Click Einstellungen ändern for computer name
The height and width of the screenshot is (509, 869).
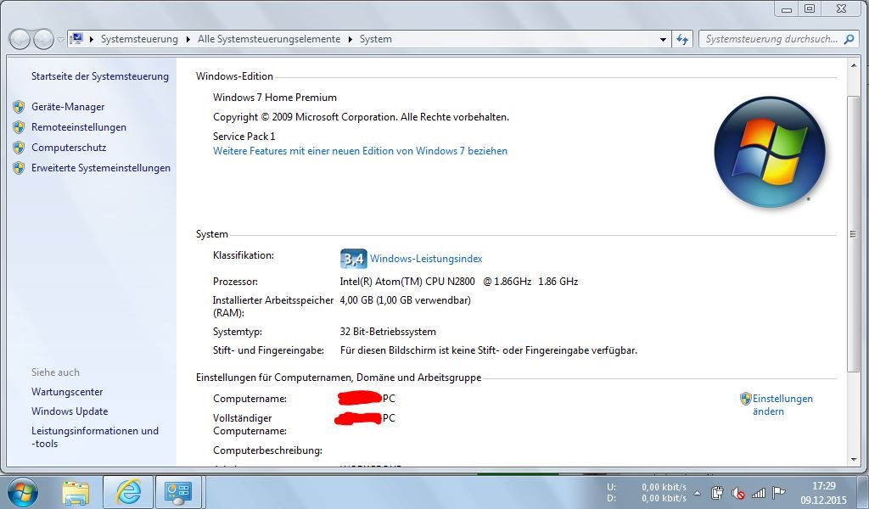(x=782, y=405)
